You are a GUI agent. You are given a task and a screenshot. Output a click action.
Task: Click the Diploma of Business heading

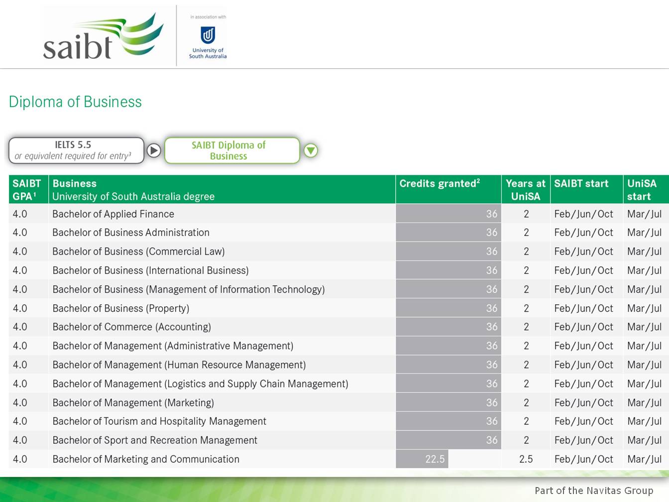(75, 102)
